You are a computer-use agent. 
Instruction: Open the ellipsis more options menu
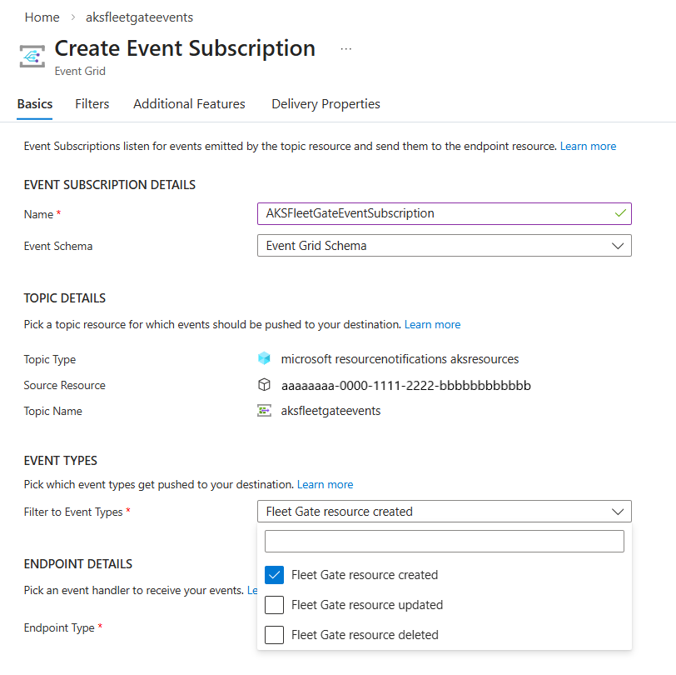click(x=346, y=49)
